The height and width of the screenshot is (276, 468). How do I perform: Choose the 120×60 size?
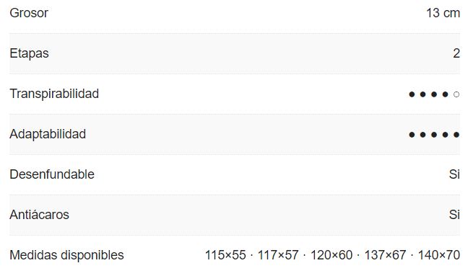pyautogui.click(x=331, y=255)
